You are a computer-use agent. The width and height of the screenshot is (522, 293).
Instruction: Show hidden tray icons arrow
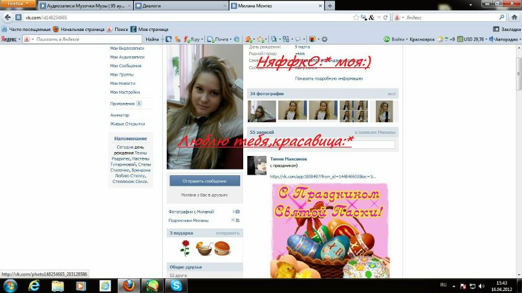(x=453, y=286)
